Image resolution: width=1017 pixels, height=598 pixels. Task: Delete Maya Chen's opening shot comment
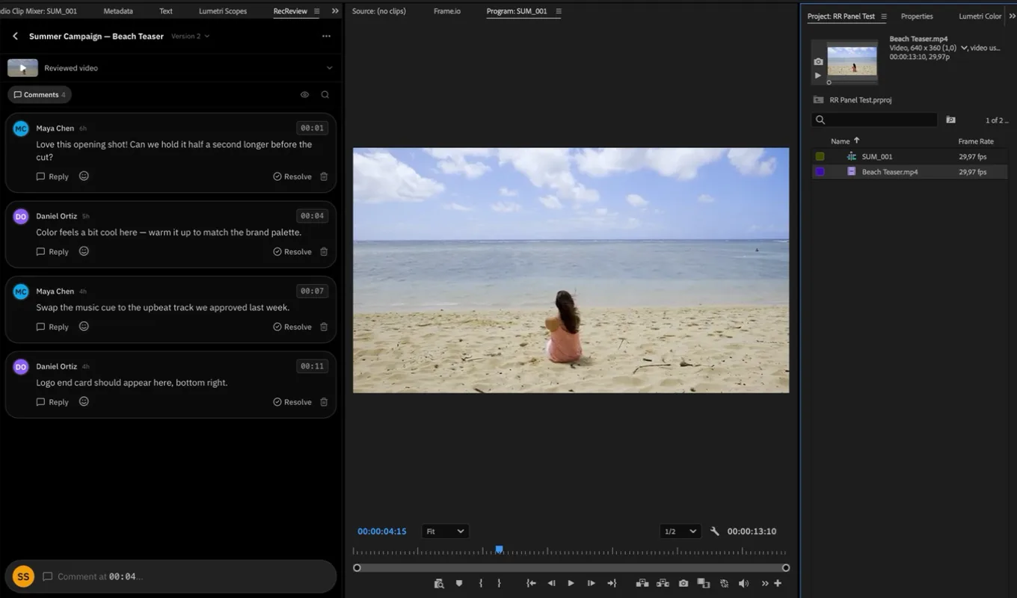(x=324, y=176)
